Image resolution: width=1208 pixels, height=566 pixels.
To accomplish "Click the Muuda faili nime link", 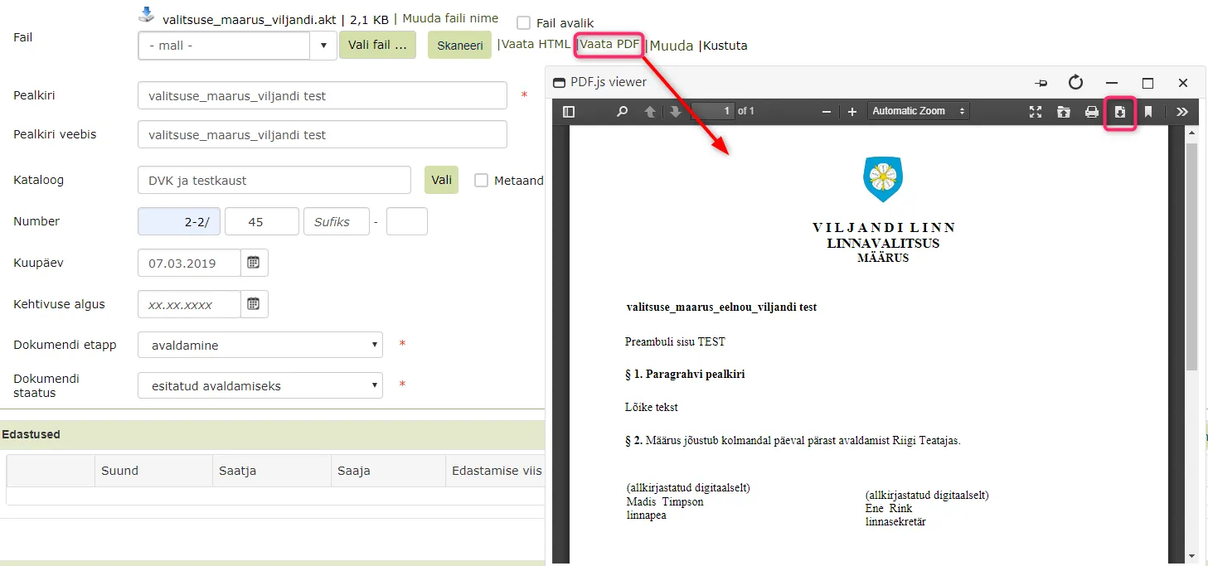I will point(450,18).
